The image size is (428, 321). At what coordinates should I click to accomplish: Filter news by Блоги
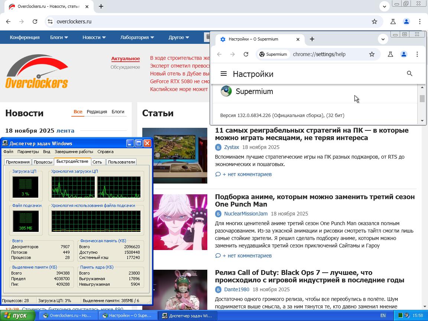pyautogui.click(x=118, y=111)
